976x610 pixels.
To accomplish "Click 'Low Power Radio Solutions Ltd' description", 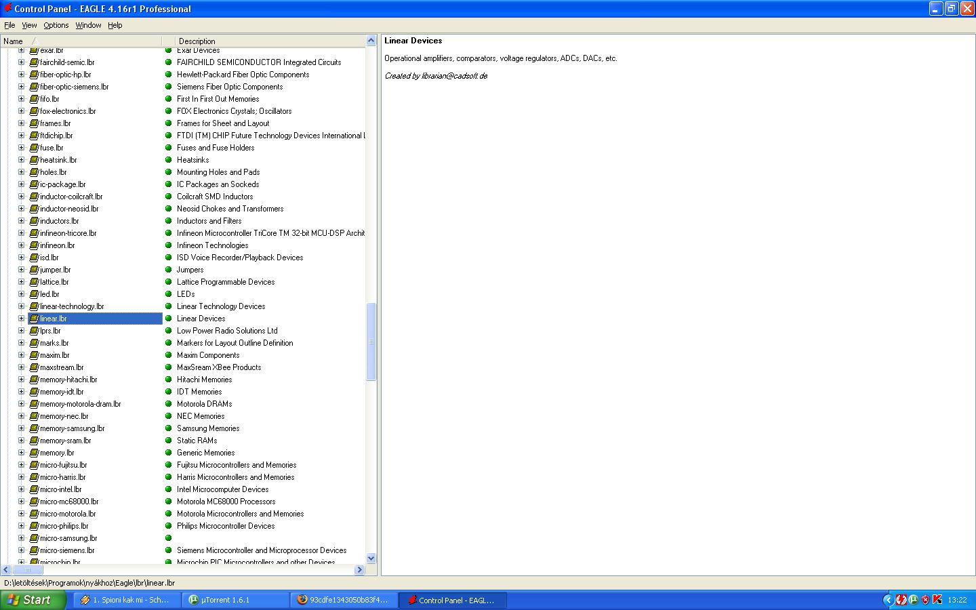I will point(227,331).
